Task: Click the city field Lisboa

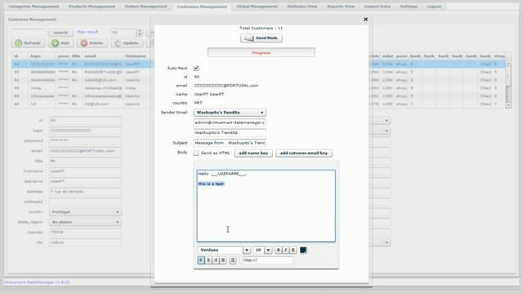Action: pyautogui.click(x=85, y=243)
